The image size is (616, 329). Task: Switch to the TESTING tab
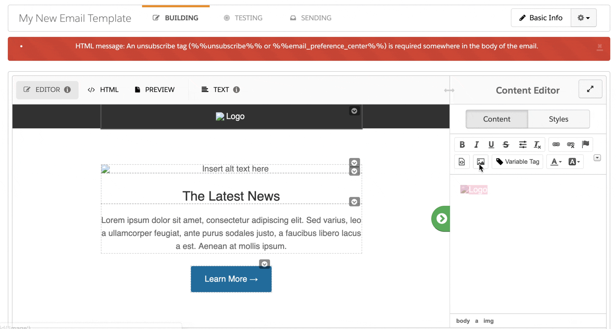click(243, 18)
